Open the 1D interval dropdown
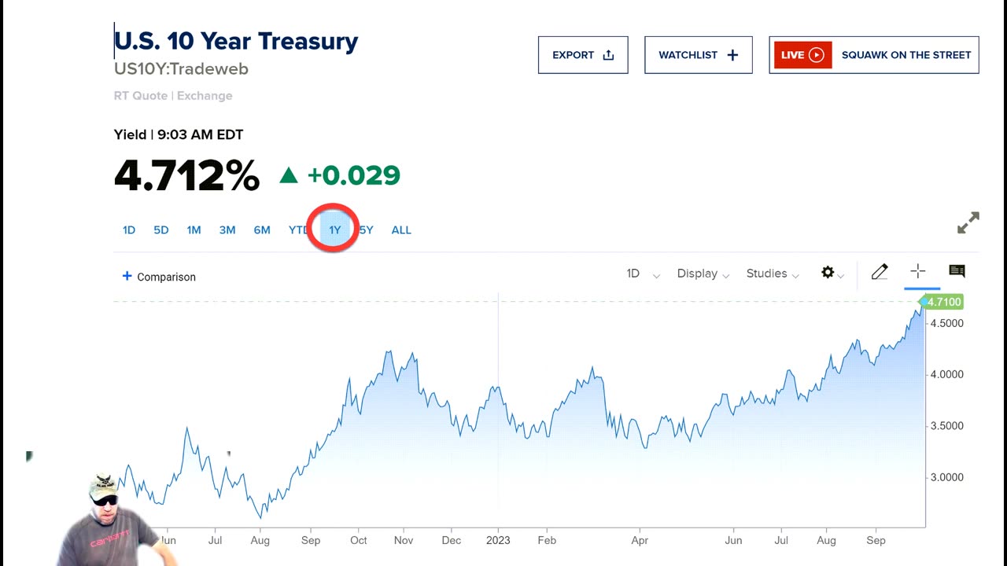The height and width of the screenshot is (566, 1007). tap(642, 274)
